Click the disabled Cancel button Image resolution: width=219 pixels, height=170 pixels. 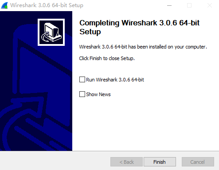(198, 162)
